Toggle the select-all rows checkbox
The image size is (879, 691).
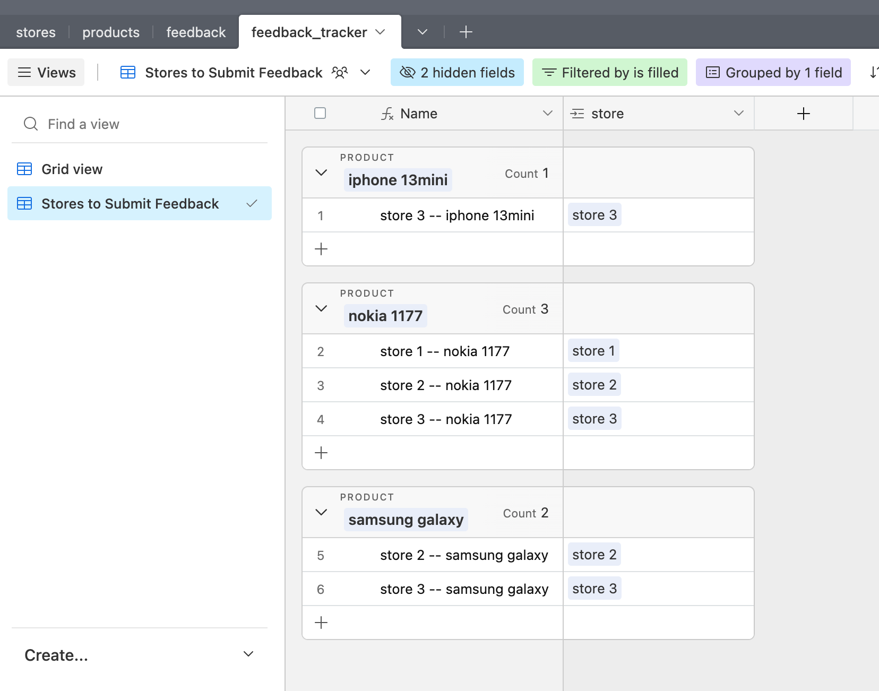coord(320,113)
